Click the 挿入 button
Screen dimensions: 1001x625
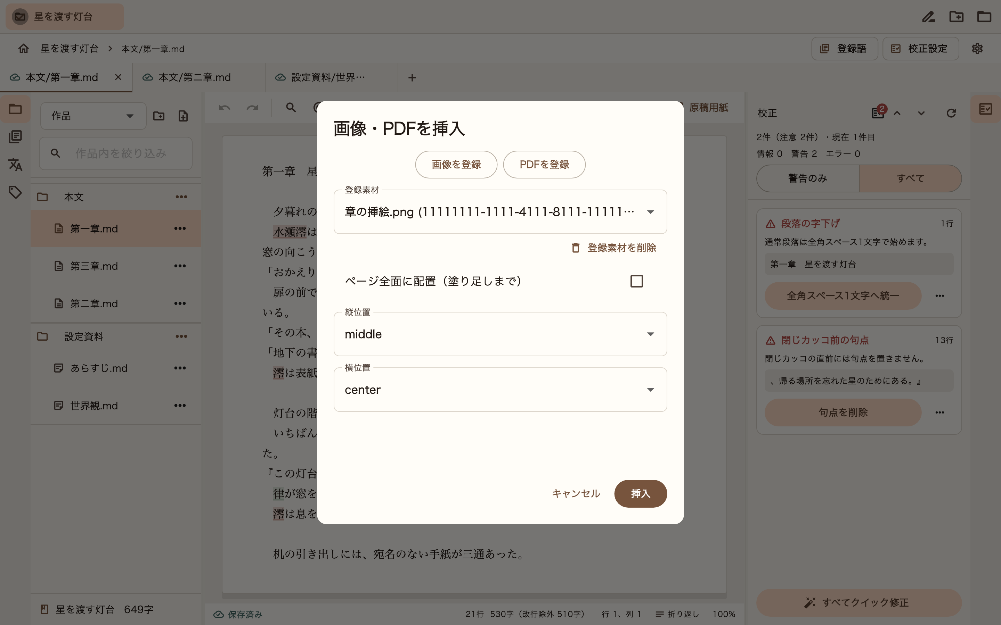[x=640, y=493]
